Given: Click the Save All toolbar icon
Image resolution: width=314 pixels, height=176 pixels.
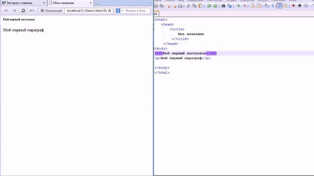Looking at the screenshot, I should coord(161,6).
